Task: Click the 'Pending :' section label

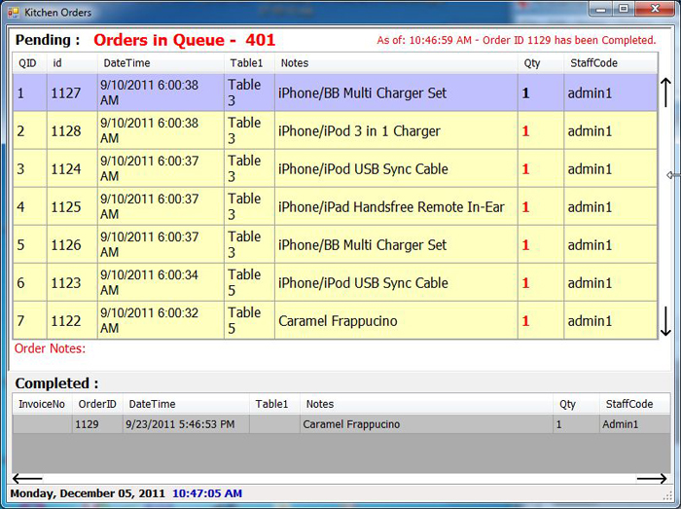Action: click(x=48, y=40)
